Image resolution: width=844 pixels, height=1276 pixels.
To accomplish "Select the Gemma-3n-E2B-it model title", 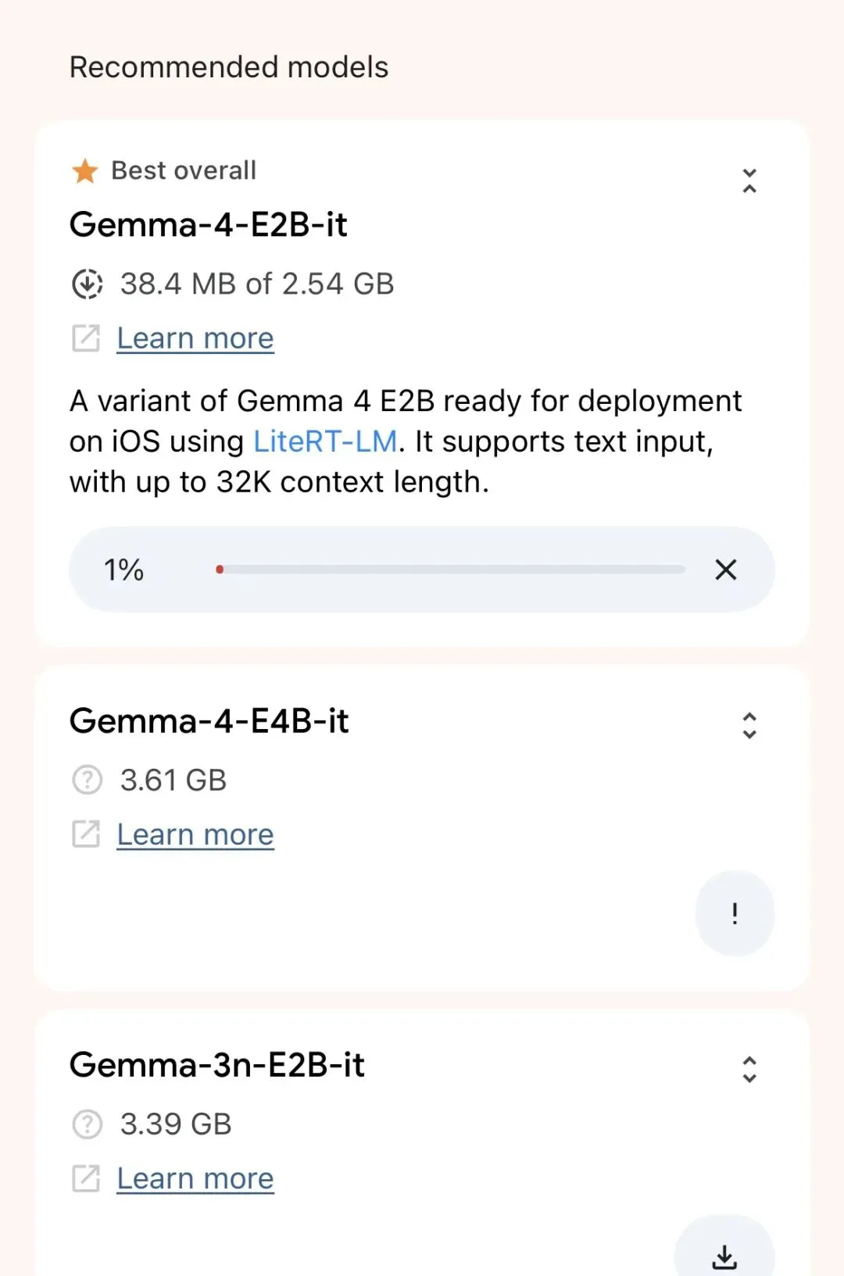I will pos(216,1064).
